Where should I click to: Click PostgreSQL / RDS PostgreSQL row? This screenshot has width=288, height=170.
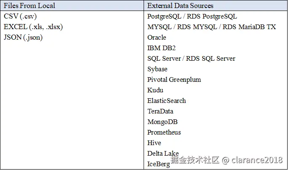(x=192, y=16)
